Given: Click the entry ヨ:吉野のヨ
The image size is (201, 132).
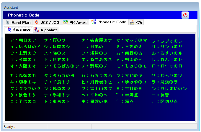Looking at the screenshot, I should tap(129, 88).
